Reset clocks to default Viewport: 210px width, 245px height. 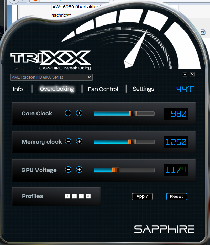tap(176, 196)
